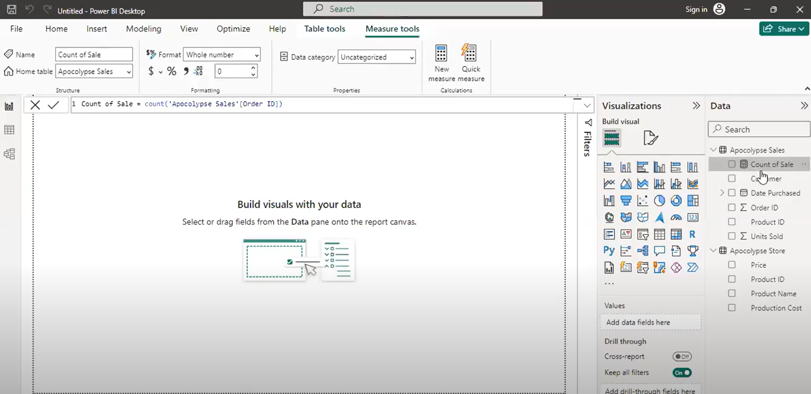
Task: Apply percentage format to the measure
Action: 171,71
